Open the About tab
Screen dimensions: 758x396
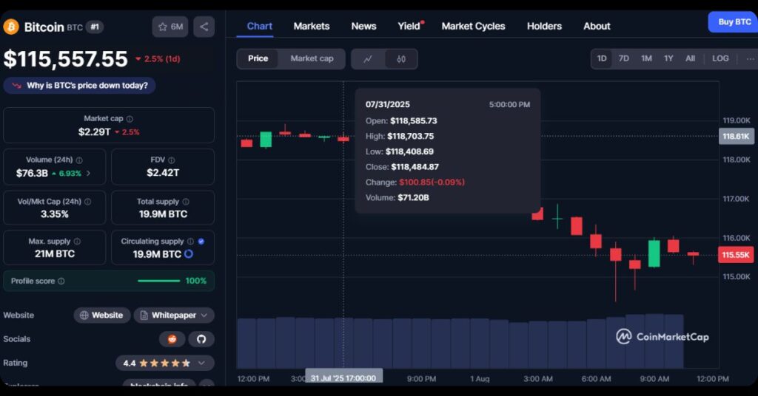tap(597, 26)
